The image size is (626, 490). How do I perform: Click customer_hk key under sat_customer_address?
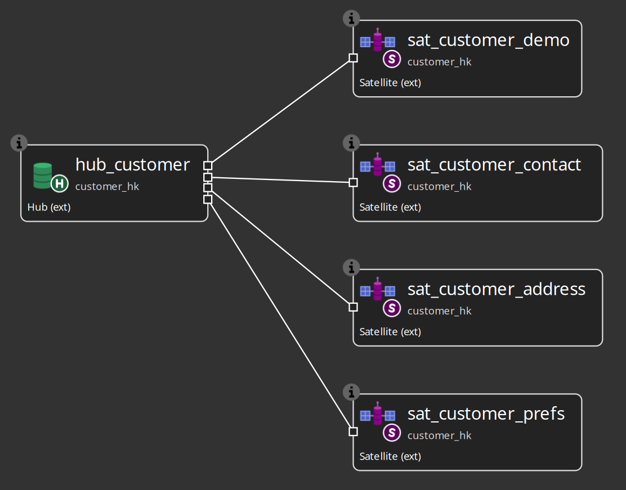coord(439,311)
